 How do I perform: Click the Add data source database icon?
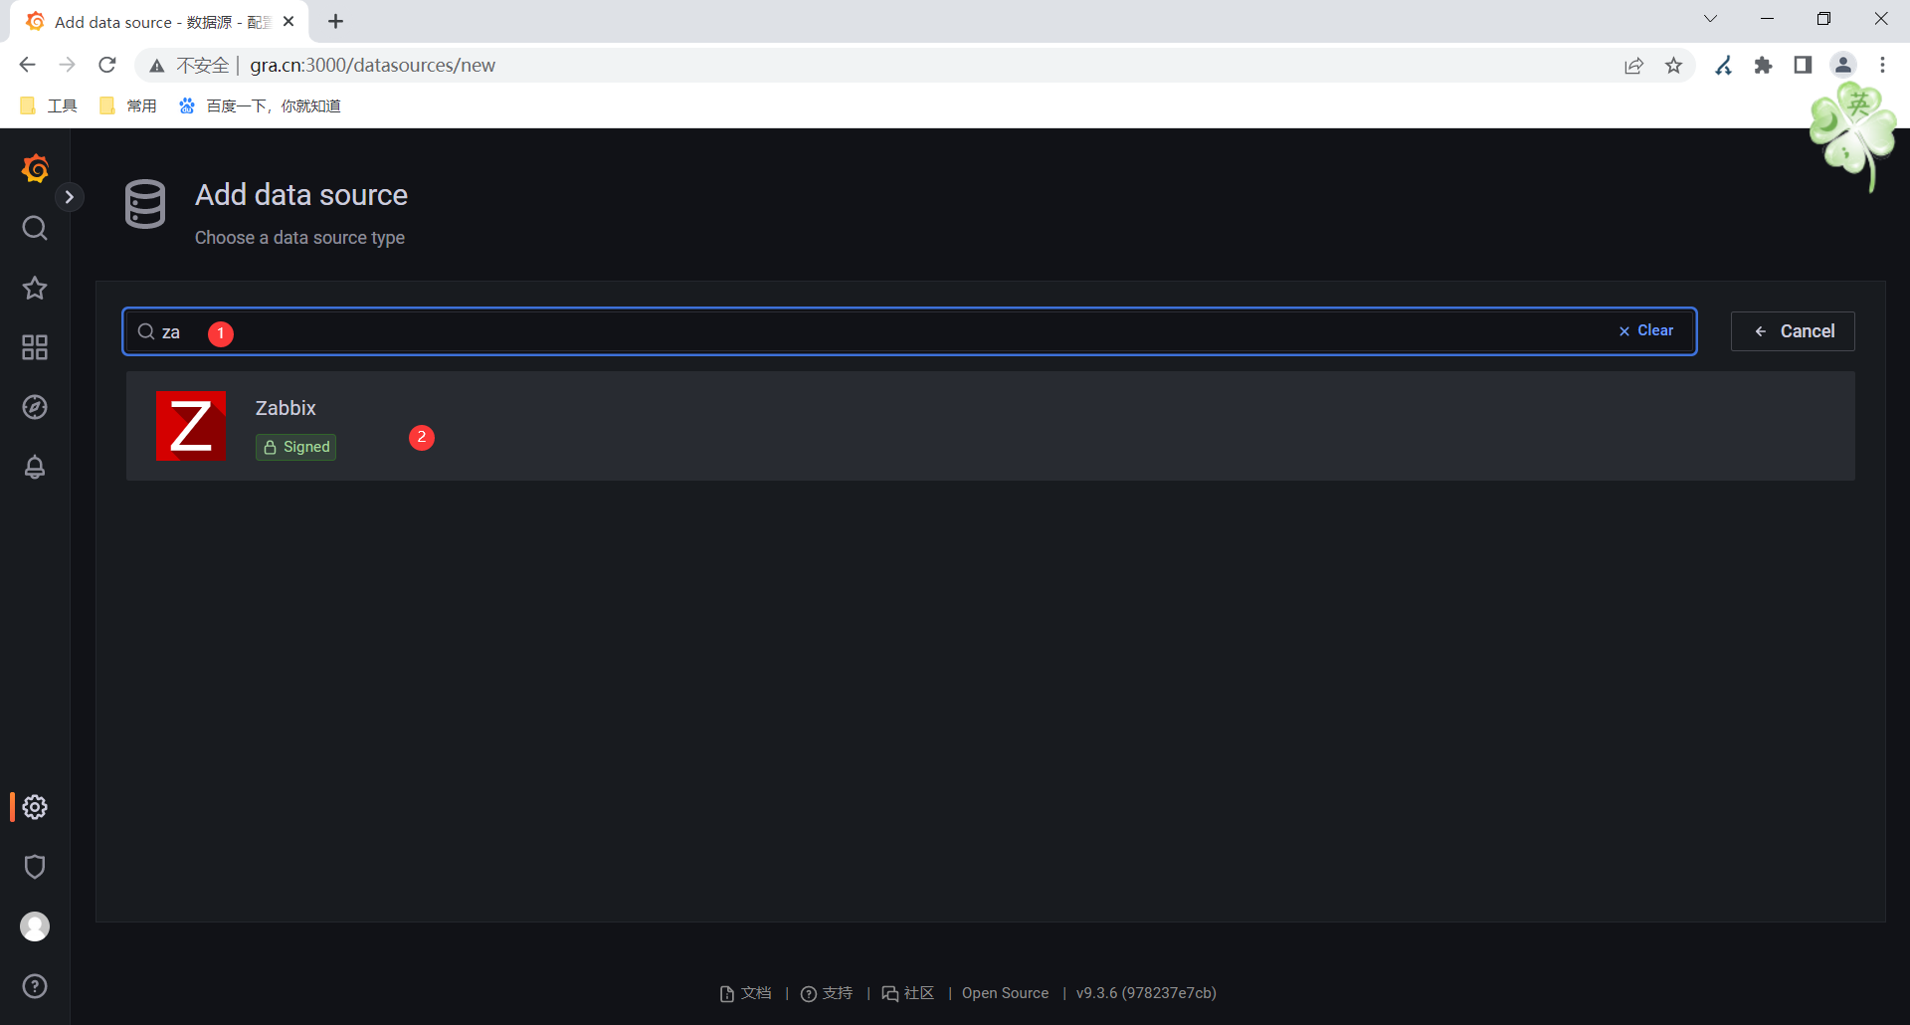[x=145, y=204]
